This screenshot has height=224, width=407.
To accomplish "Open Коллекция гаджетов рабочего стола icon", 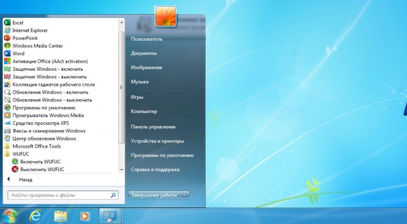I will click(7, 85).
